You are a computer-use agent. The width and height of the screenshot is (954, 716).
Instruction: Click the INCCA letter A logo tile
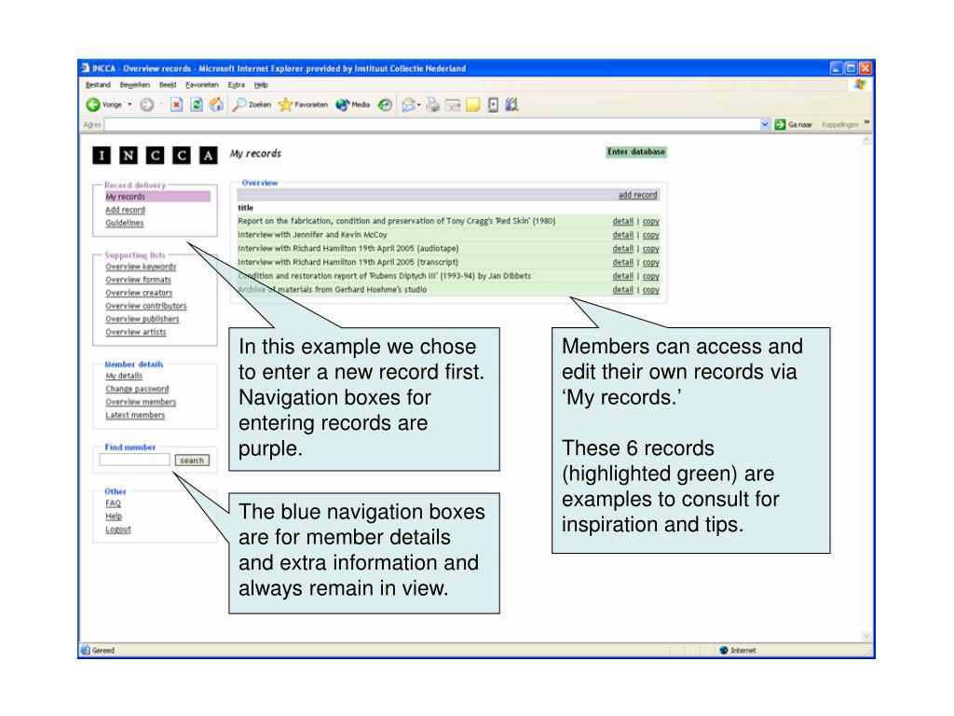[x=208, y=156]
